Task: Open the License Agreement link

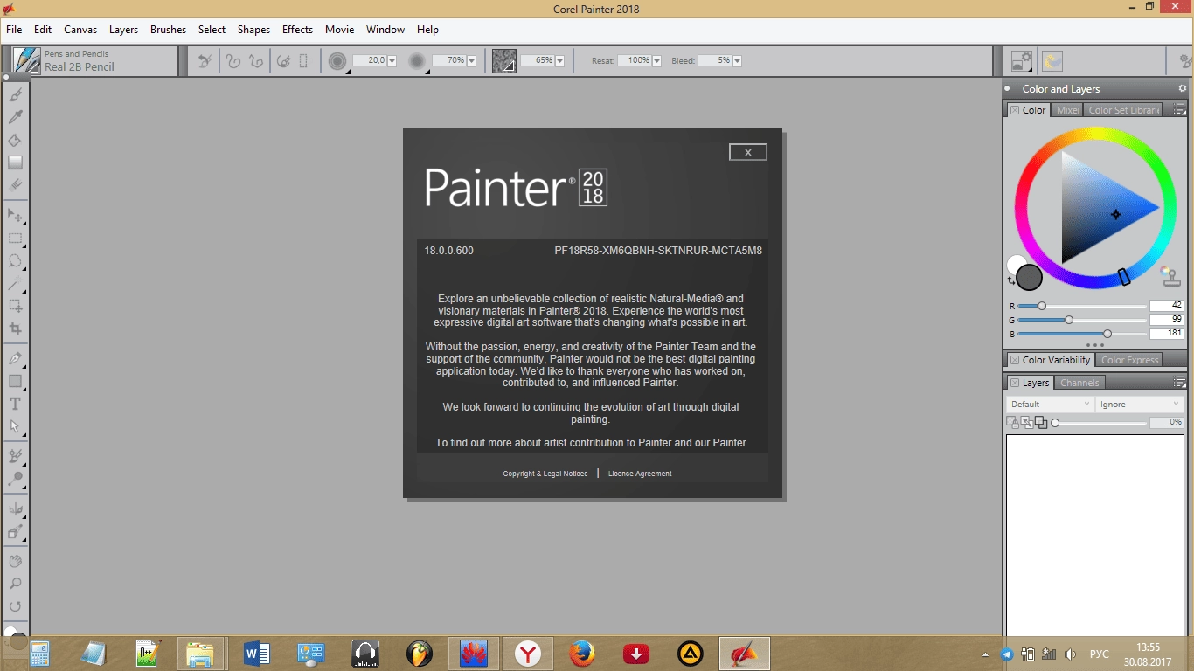Action: pyautogui.click(x=640, y=474)
